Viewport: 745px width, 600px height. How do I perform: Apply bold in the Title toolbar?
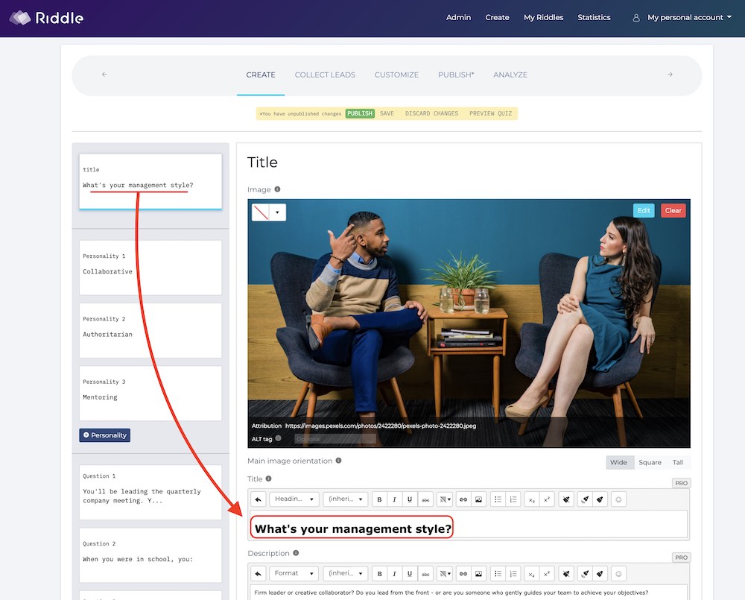(379, 499)
